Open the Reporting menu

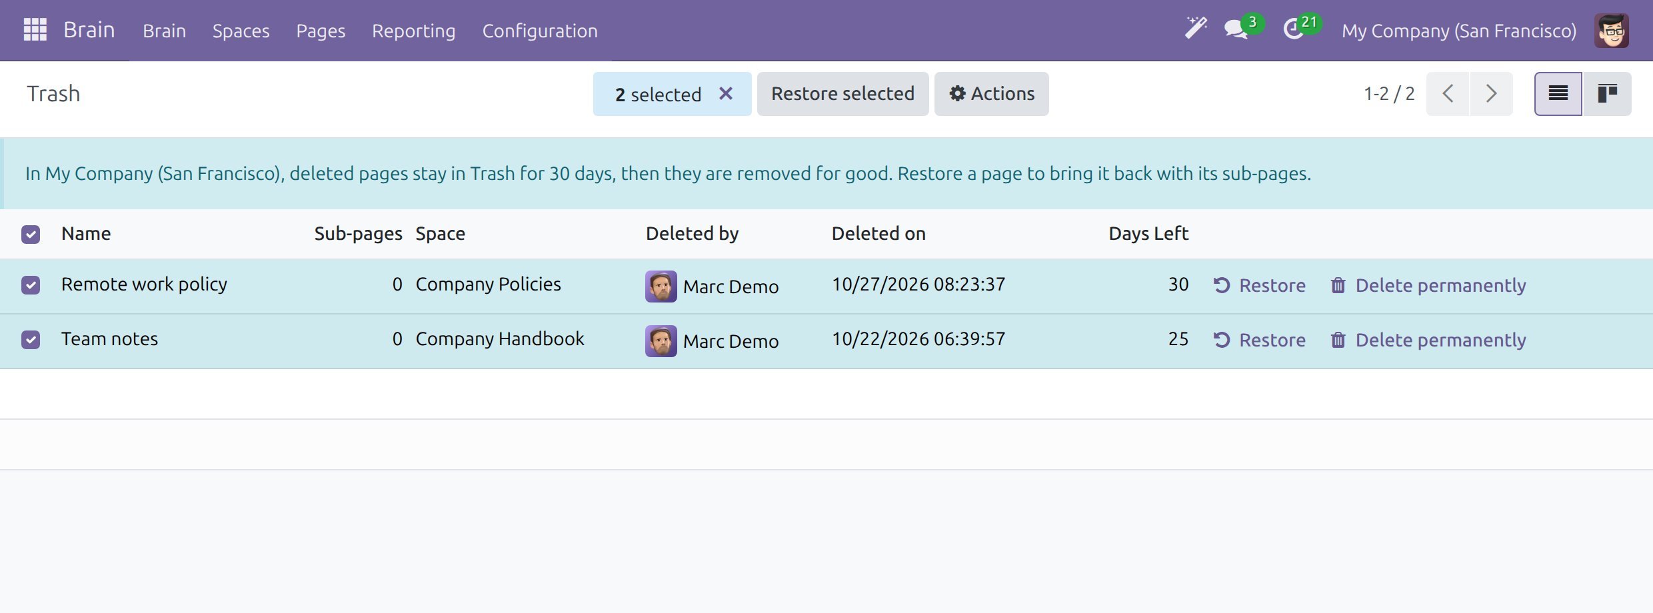(413, 31)
